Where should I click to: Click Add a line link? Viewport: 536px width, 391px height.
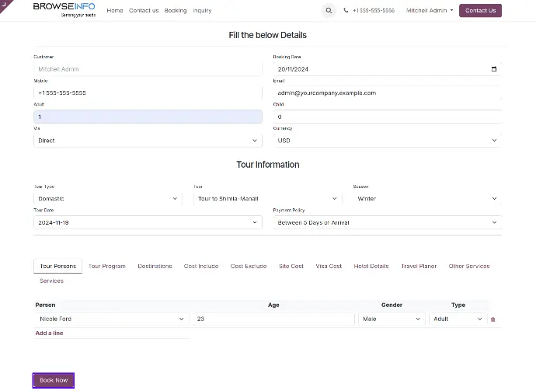(50, 333)
